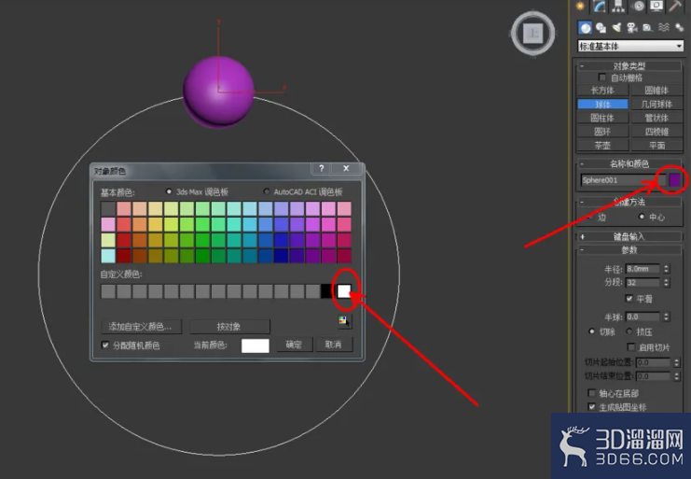
Task: Pick the dark gray swatch in the palette's top row
Action: (108, 208)
